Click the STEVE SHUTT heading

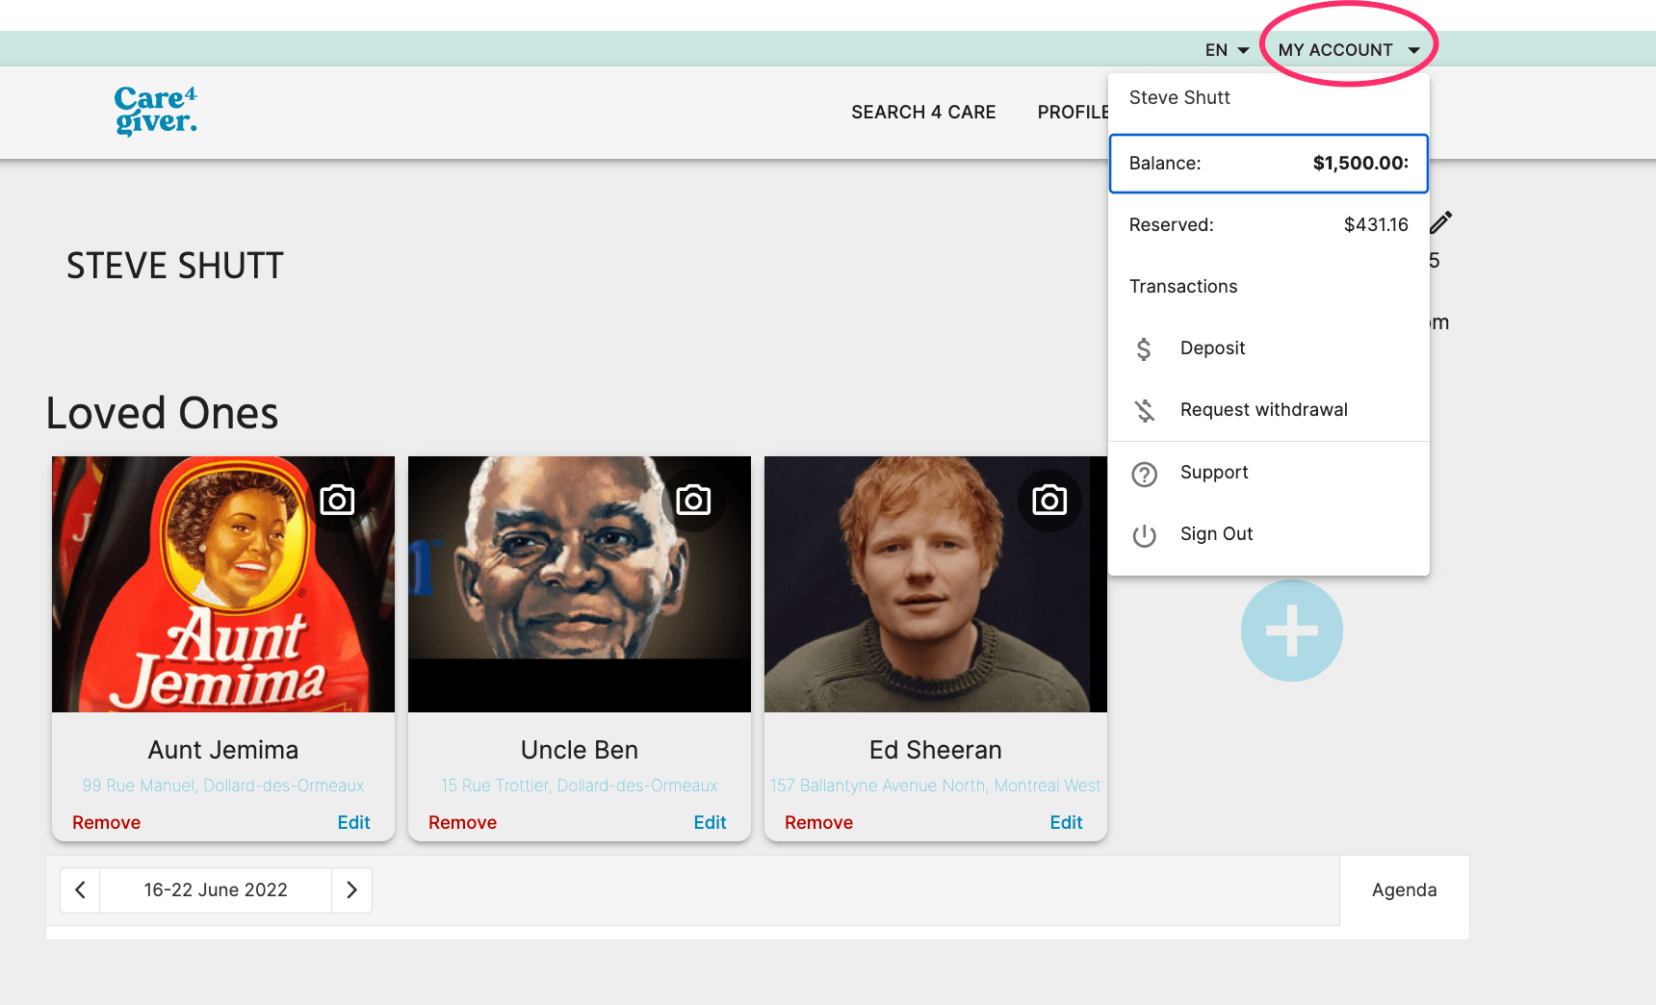click(175, 266)
